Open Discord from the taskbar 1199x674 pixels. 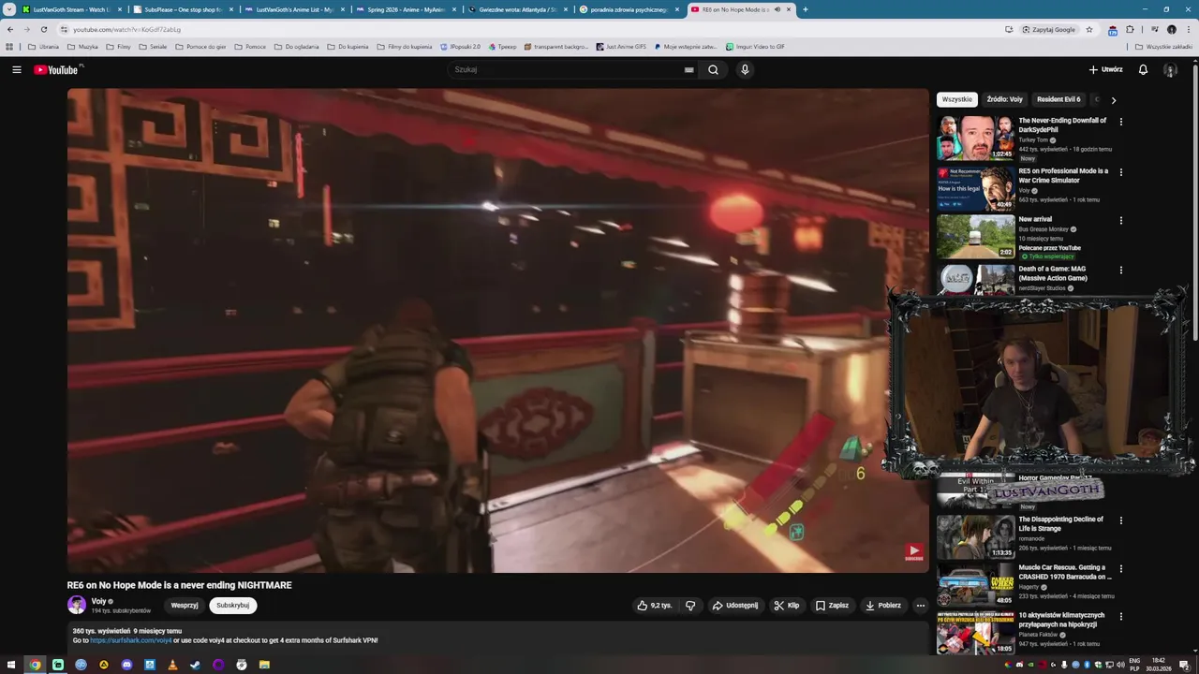[126, 665]
